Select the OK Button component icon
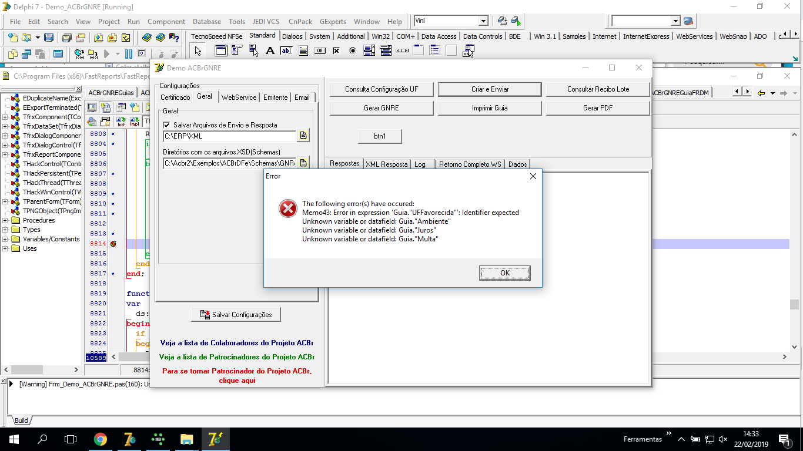 (x=320, y=51)
